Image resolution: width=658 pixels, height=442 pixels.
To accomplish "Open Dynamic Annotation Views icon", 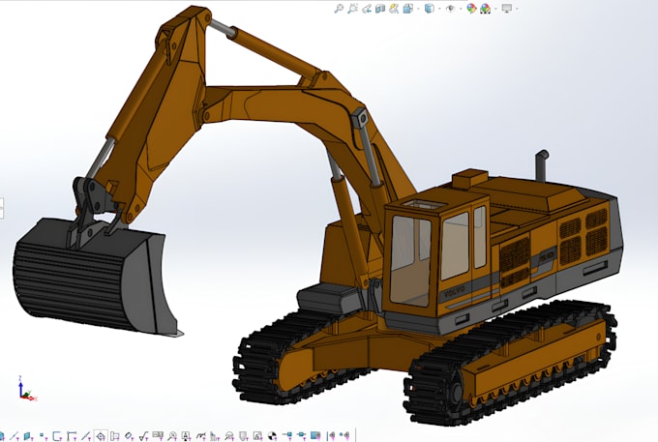I will (394, 9).
